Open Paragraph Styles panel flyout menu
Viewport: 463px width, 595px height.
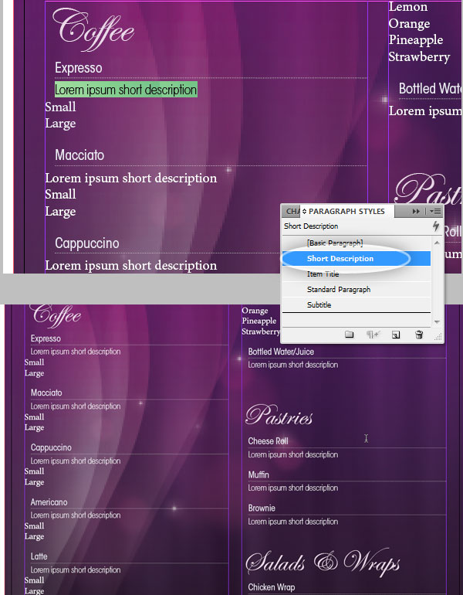[435, 212]
